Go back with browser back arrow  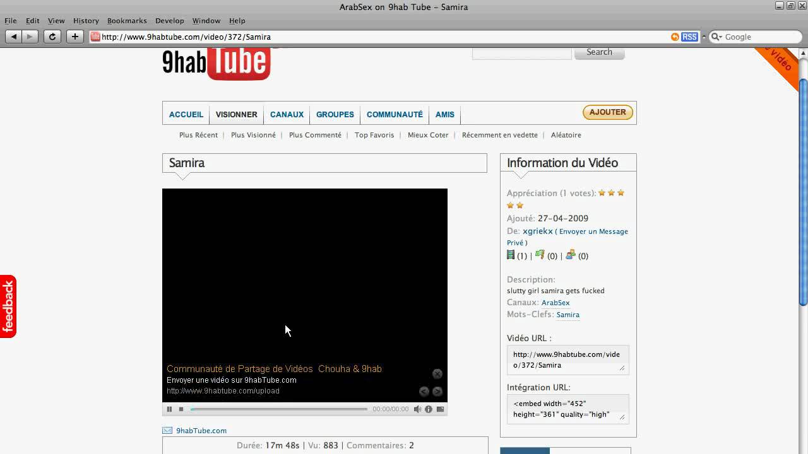[13, 37]
